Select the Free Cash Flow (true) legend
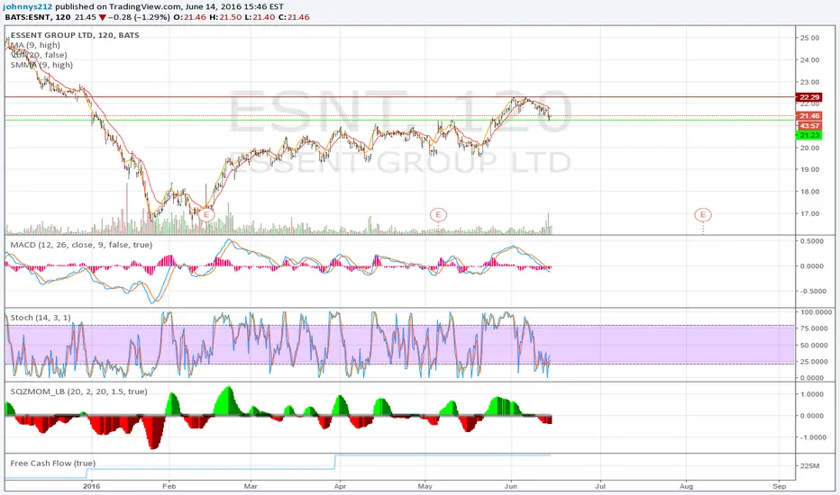840x495 pixels. [x=53, y=463]
